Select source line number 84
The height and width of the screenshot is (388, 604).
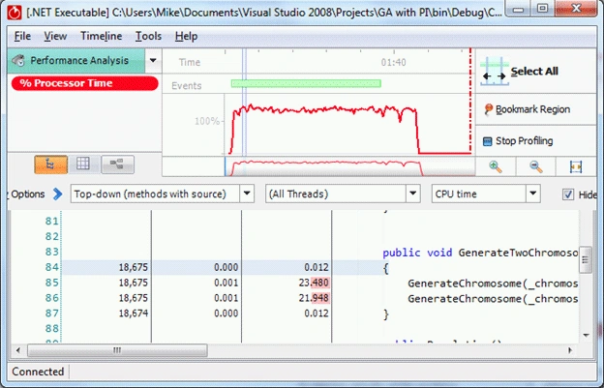tap(51, 267)
